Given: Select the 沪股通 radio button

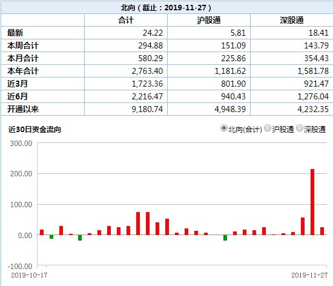Looking at the screenshot, I should [x=268, y=128].
